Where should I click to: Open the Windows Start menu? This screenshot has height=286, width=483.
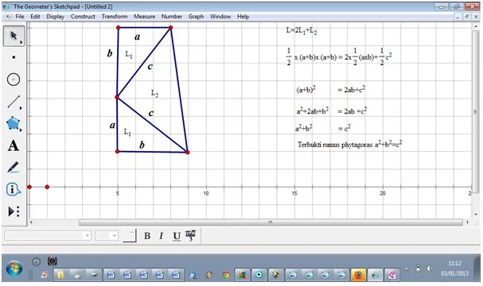14,269
